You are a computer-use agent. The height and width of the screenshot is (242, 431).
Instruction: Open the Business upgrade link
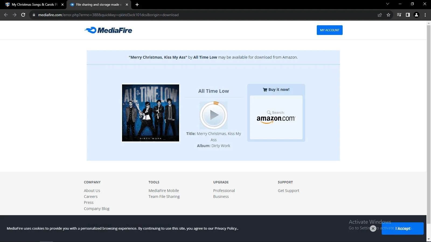coord(221,197)
